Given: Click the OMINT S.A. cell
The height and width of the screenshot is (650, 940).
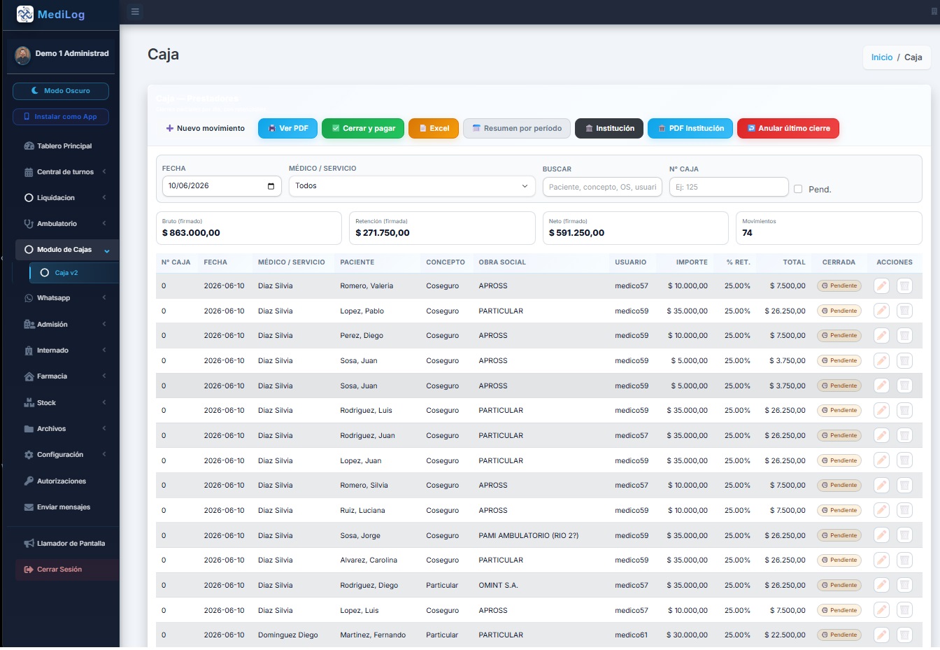Looking at the screenshot, I should 499,586.
